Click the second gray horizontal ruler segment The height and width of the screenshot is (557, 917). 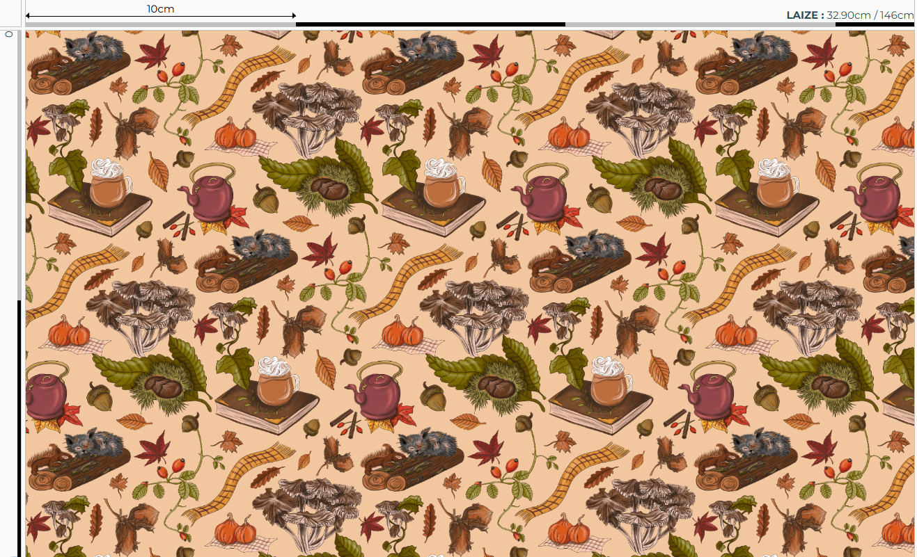tap(700, 24)
